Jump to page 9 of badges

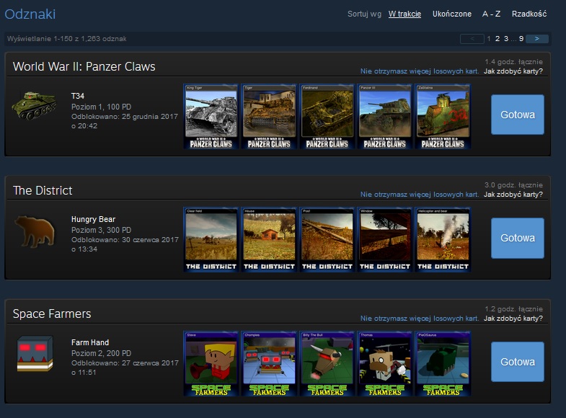pos(521,39)
